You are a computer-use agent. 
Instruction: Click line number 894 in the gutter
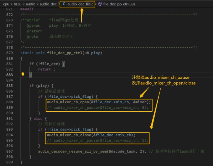click(9, 135)
